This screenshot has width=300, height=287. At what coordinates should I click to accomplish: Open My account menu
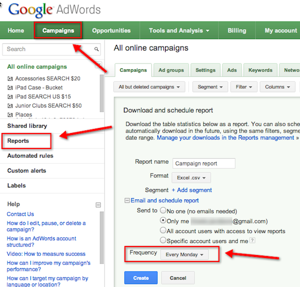280,30
